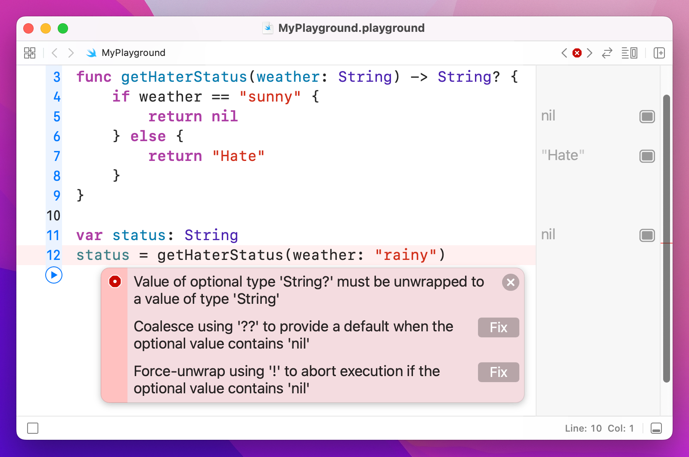
Task: Show inline result for the first nil value
Action: coord(647,116)
